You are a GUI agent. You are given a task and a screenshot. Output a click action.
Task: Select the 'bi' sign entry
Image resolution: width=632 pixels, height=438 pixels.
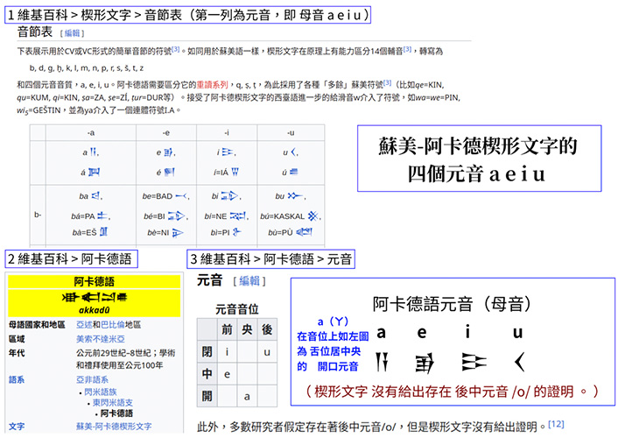pos(227,196)
